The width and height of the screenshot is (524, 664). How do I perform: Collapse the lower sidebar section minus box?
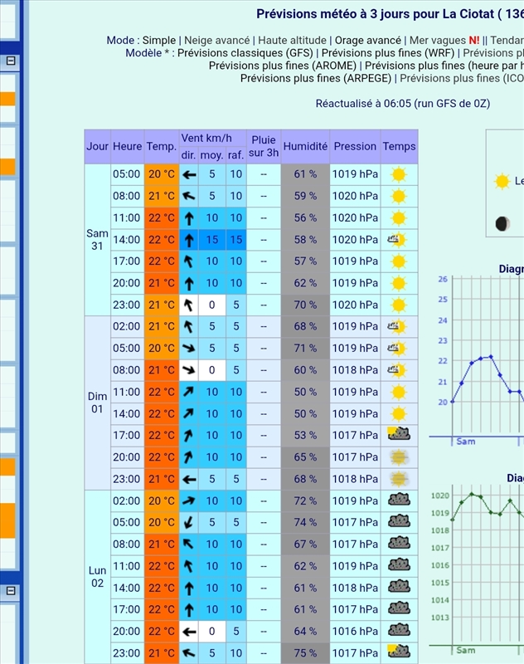click(x=11, y=591)
